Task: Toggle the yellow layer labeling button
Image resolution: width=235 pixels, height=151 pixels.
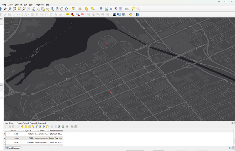Action: tap(67, 14)
